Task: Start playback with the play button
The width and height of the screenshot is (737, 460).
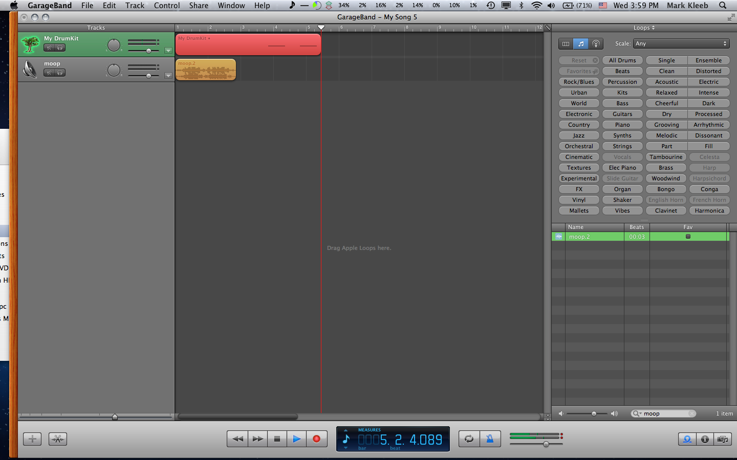Action: pyautogui.click(x=296, y=439)
